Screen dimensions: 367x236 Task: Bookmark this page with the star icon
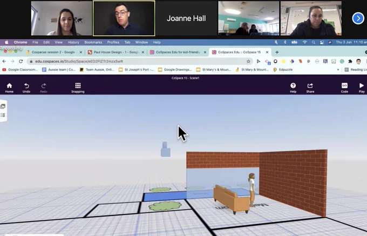[x=248, y=62]
